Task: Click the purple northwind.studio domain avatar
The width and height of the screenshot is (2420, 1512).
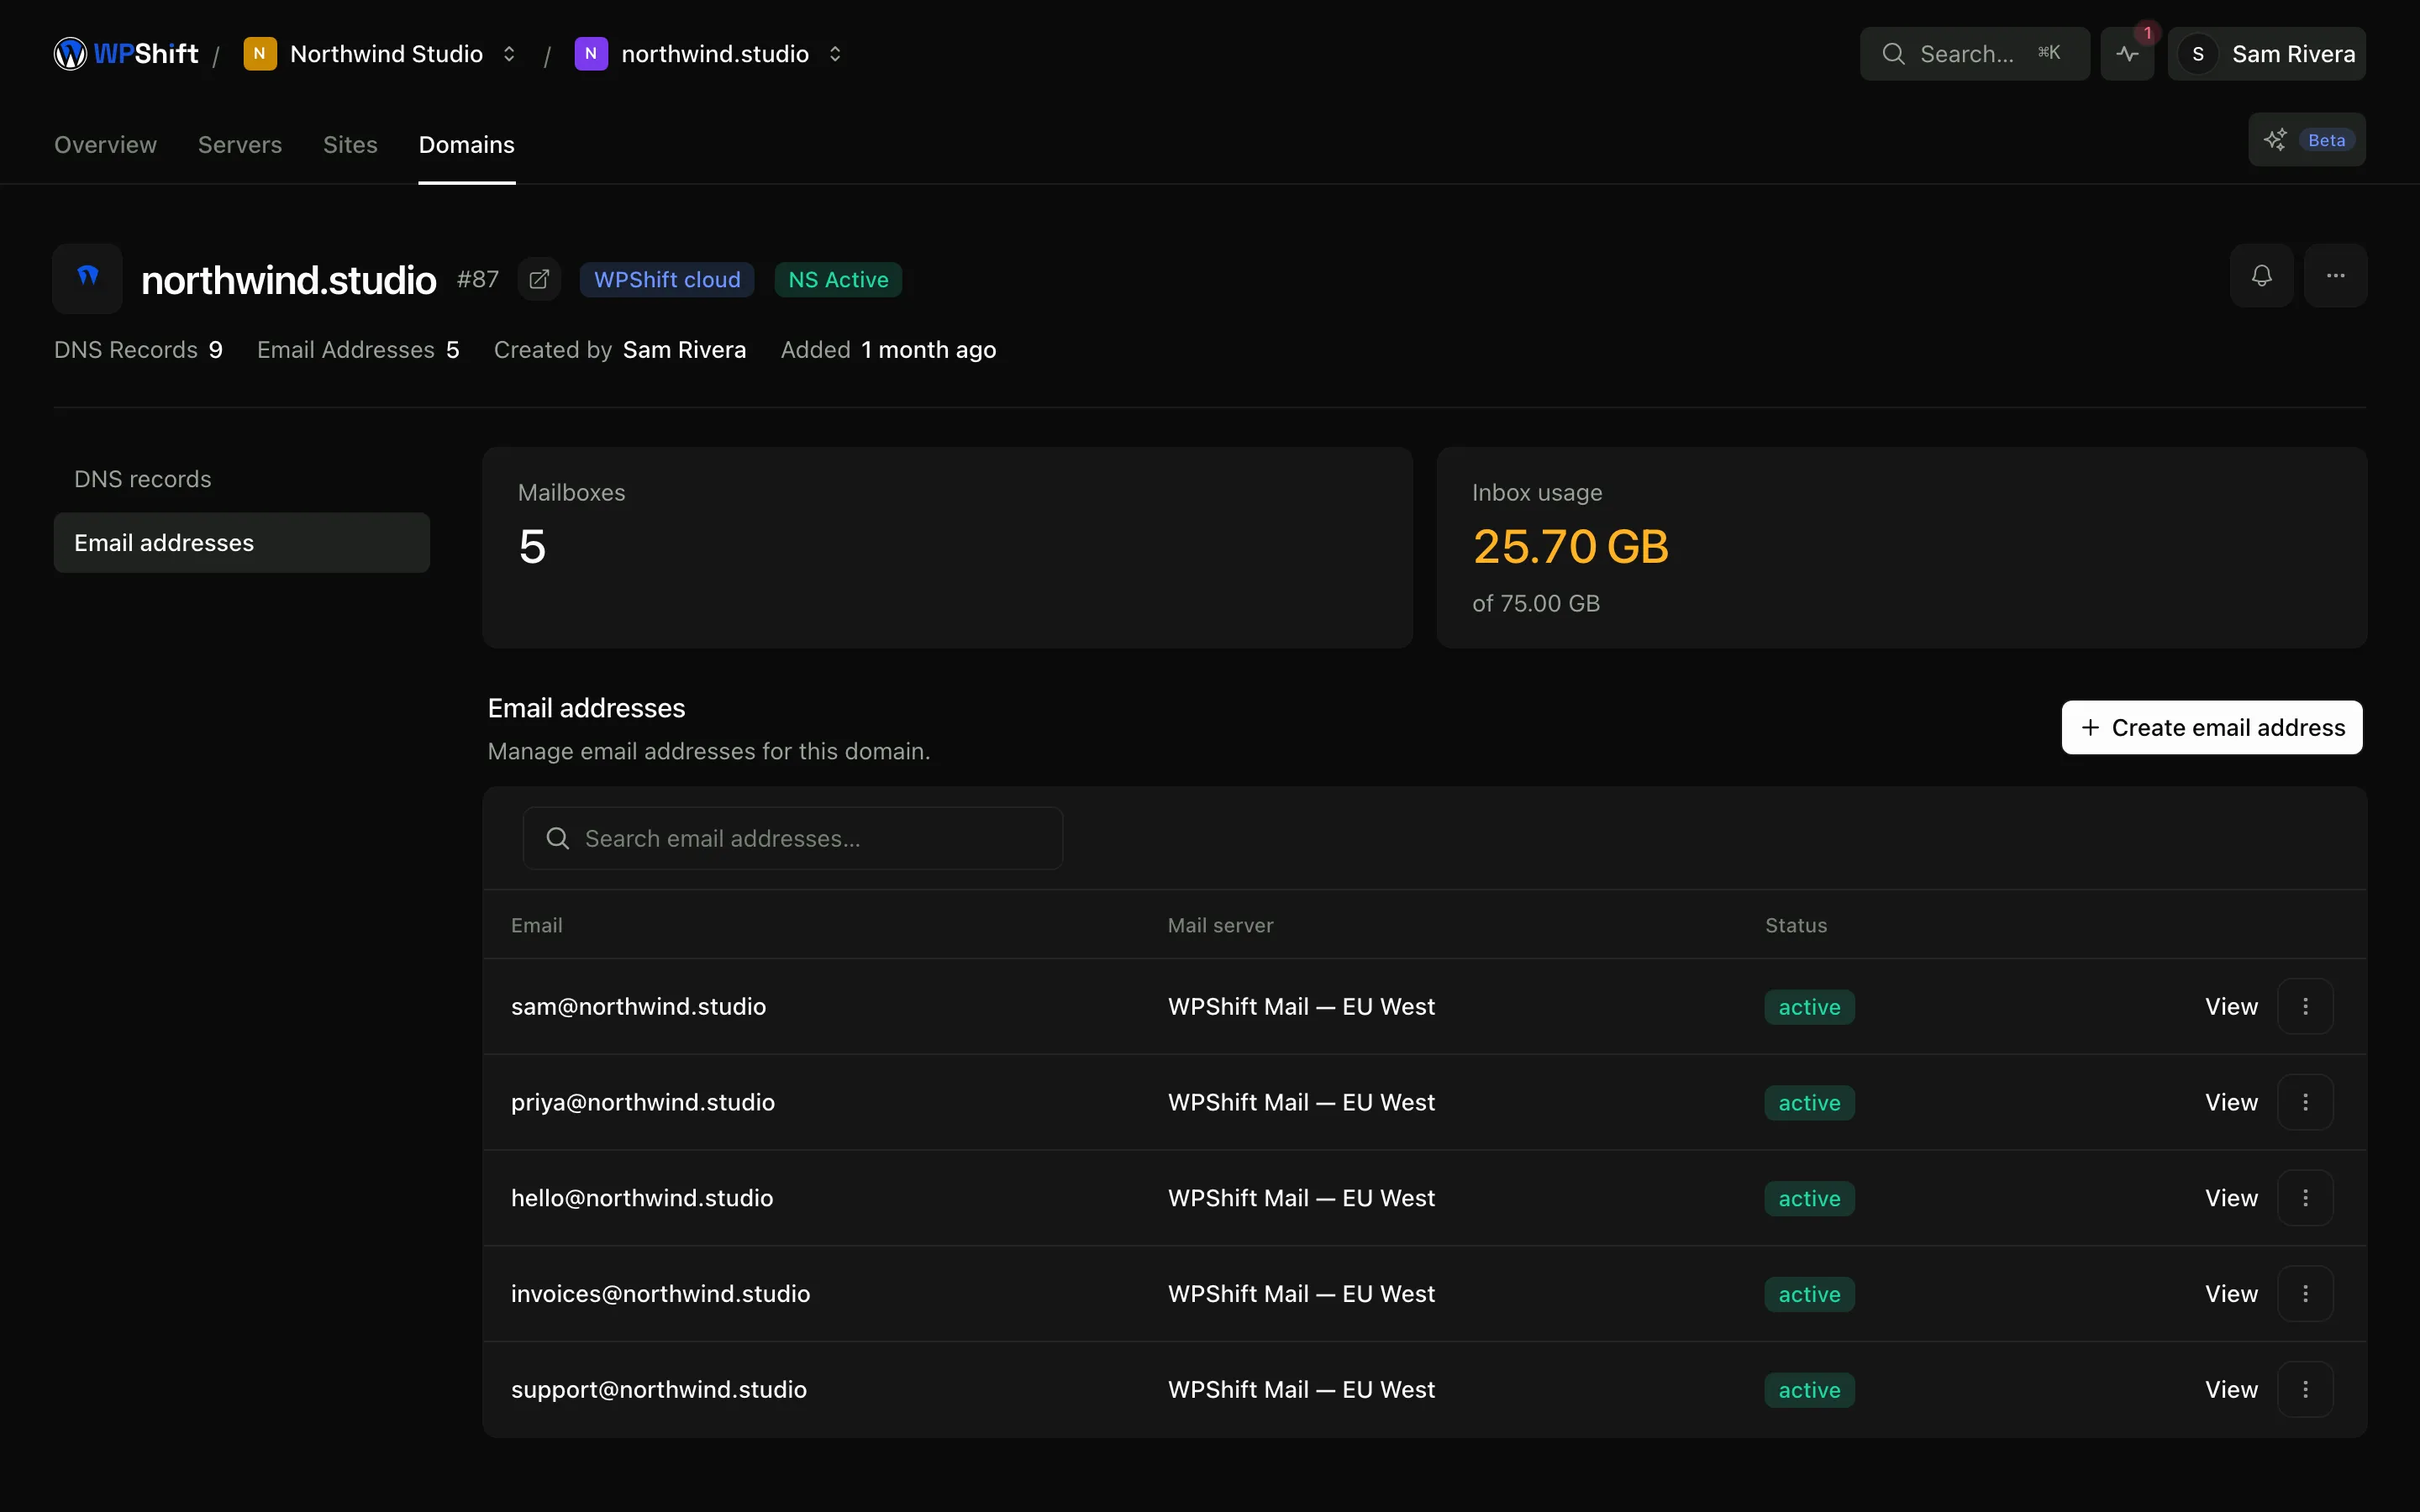Action: click(x=591, y=54)
